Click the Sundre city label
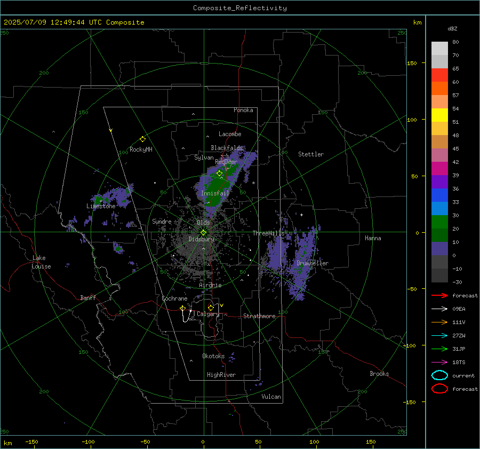 pos(162,221)
